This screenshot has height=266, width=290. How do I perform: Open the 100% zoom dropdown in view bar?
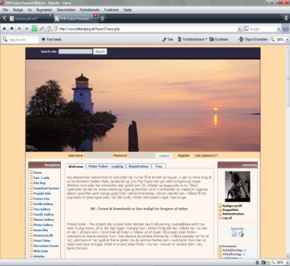tap(287, 40)
